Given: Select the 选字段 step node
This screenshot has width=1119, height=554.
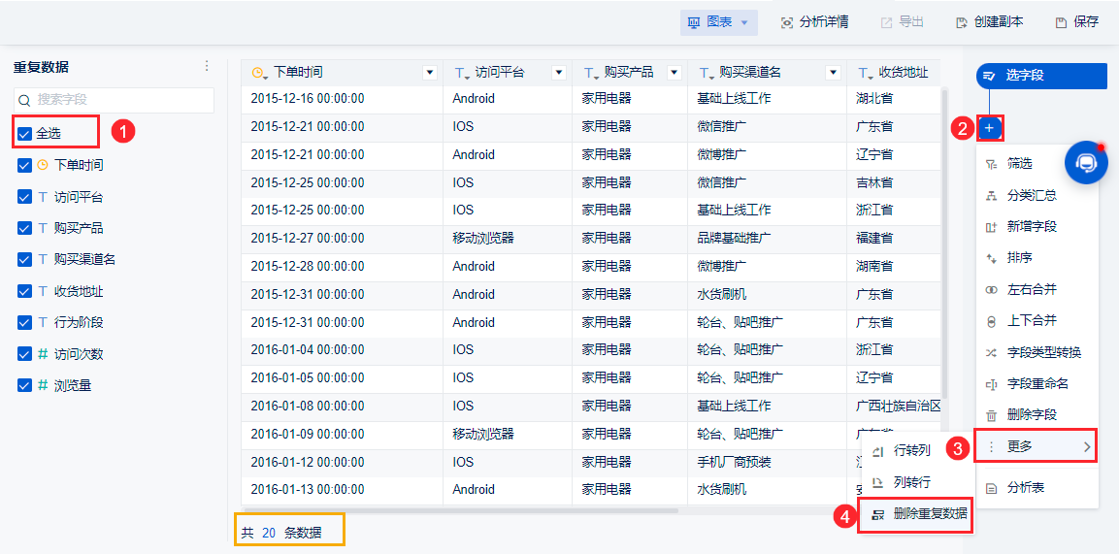Looking at the screenshot, I should (1041, 75).
